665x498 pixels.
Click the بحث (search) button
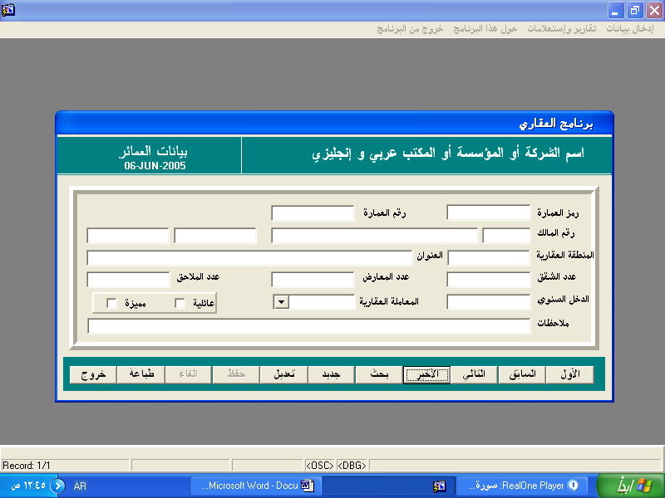[x=379, y=374]
